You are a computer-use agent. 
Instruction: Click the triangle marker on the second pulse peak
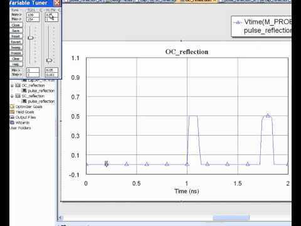(x=268, y=116)
